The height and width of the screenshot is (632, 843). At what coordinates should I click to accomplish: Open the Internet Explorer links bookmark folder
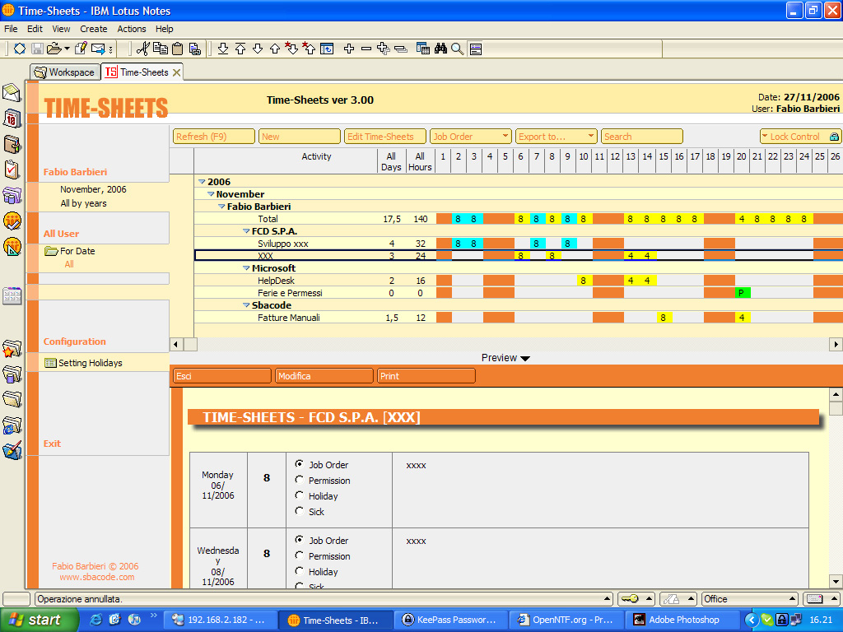[x=12, y=425]
